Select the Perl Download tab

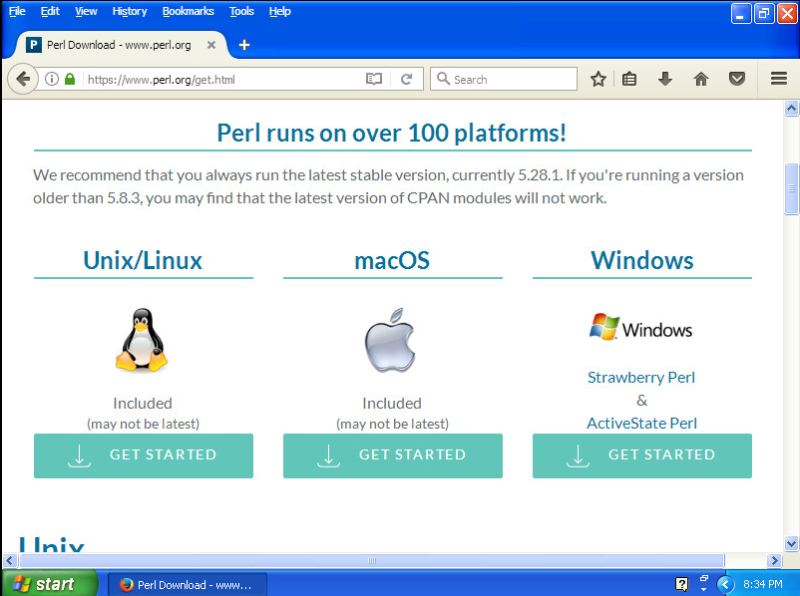(119, 45)
